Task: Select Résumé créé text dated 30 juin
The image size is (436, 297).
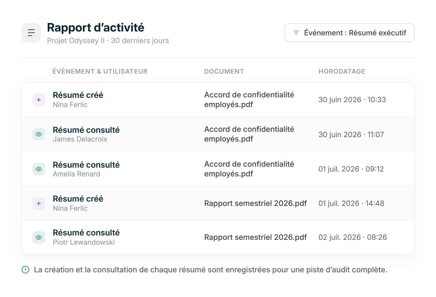Action: pyautogui.click(x=78, y=95)
